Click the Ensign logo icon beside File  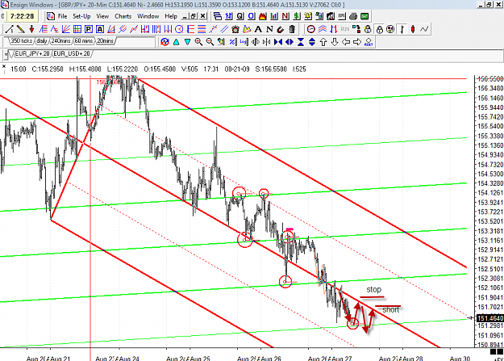tap(51, 16)
